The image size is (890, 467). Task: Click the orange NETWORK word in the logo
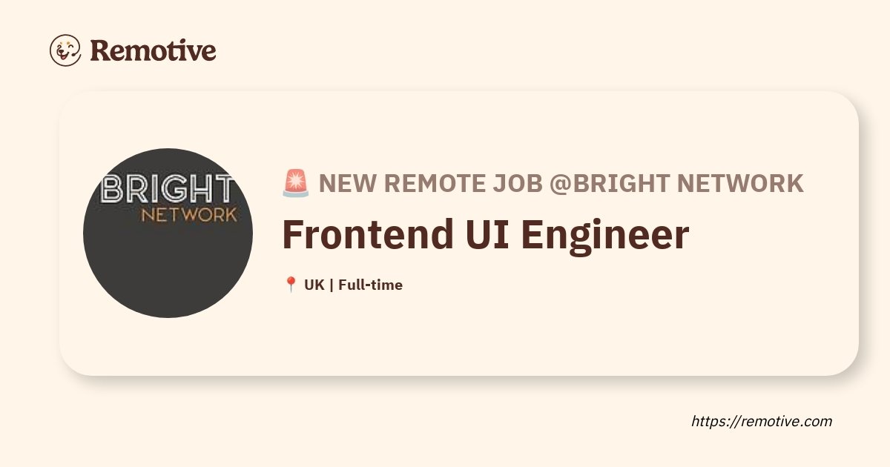pyautogui.click(x=189, y=215)
